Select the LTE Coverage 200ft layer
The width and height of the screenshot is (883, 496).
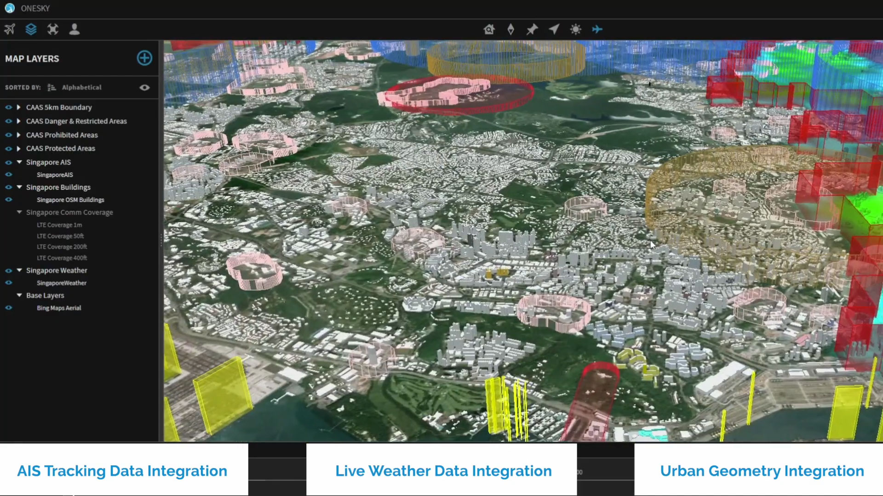pos(62,247)
